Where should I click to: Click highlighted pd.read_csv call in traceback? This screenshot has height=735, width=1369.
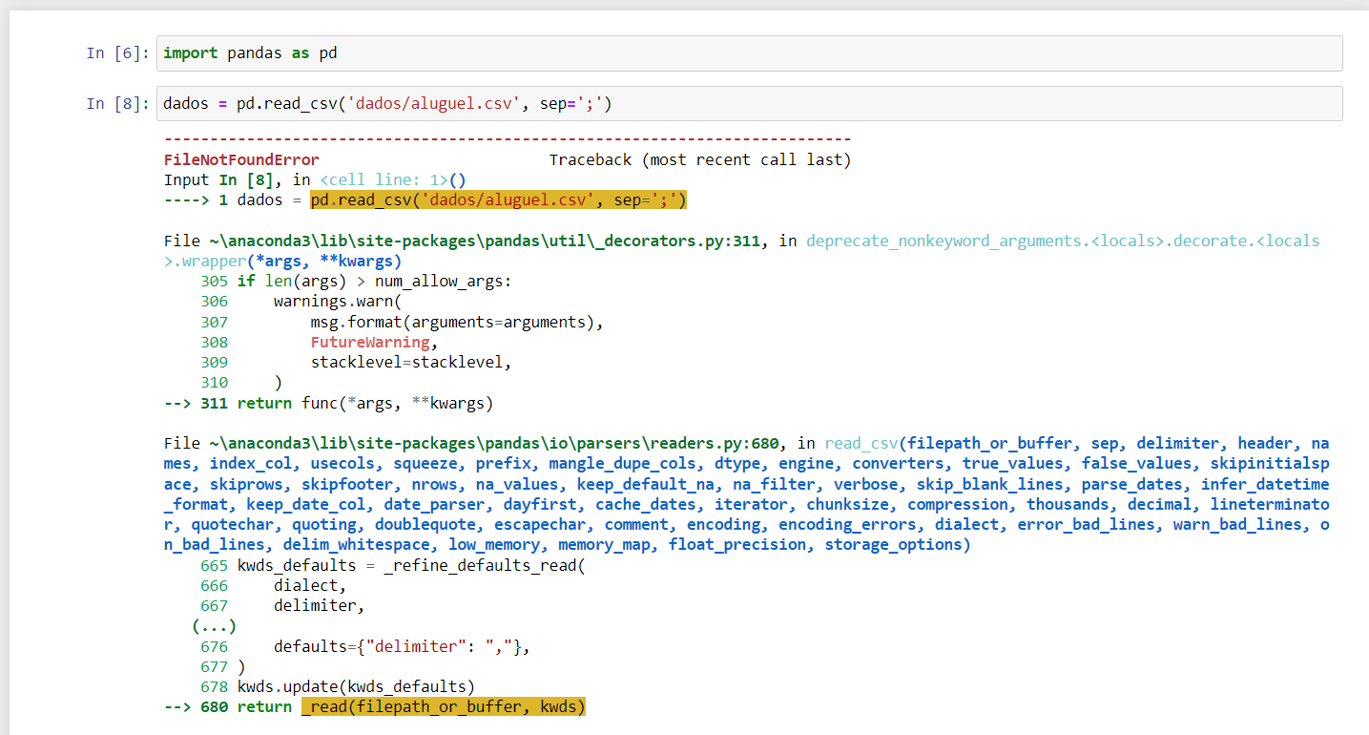tap(499, 200)
